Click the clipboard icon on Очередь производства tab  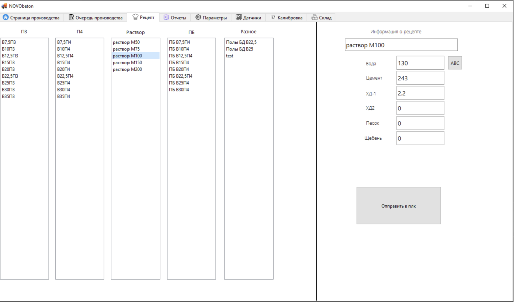71,18
